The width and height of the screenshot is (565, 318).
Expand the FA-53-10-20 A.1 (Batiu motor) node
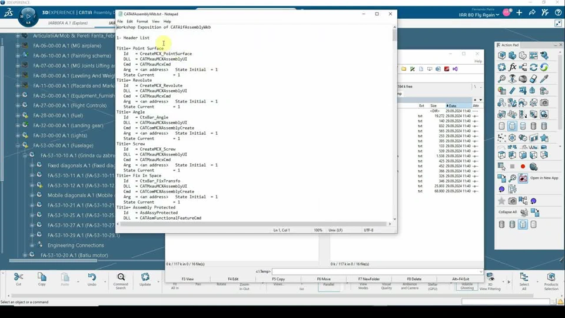click(x=25, y=255)
